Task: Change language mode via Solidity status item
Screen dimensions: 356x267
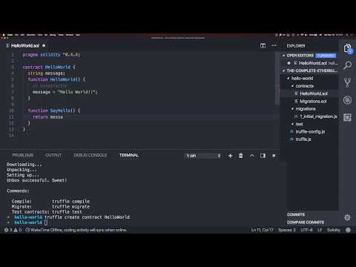Action: (334, 230)
